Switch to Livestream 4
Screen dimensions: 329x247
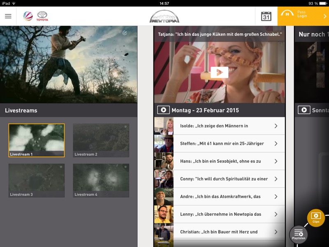101,180
